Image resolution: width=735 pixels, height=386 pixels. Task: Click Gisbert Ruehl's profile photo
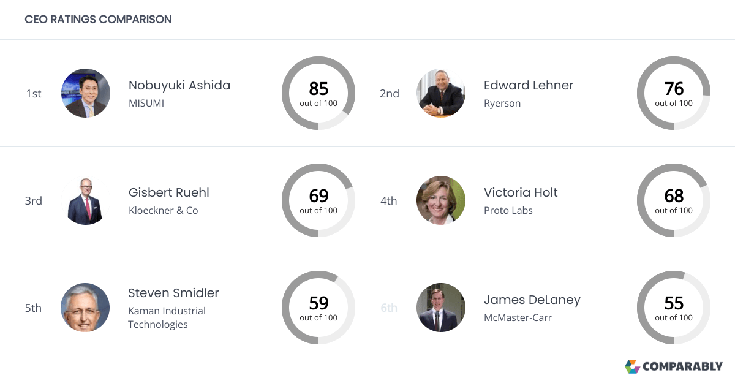click(x=86, y=200)
